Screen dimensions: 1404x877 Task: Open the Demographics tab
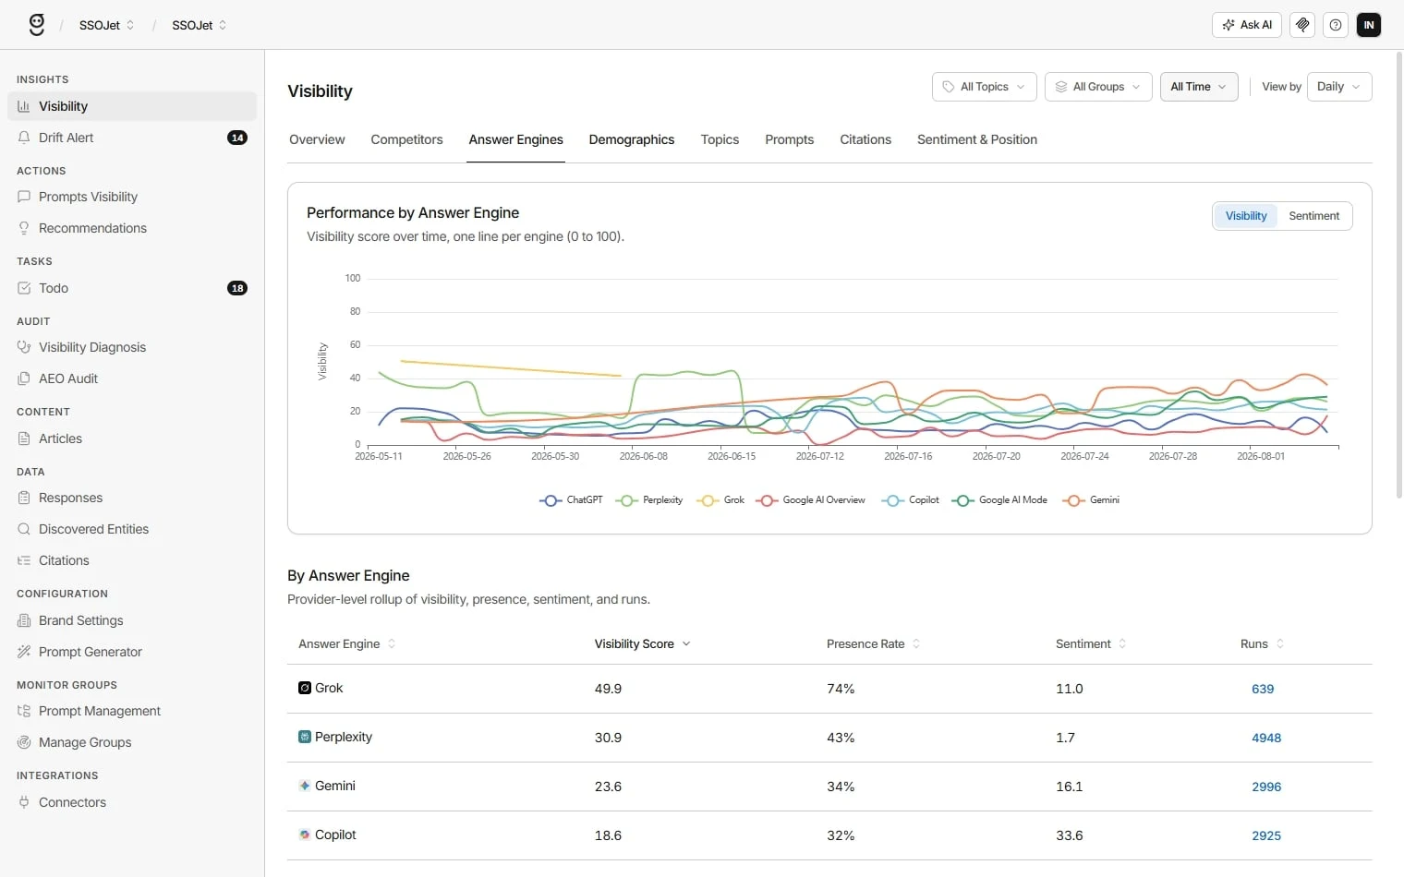(632, 139)
